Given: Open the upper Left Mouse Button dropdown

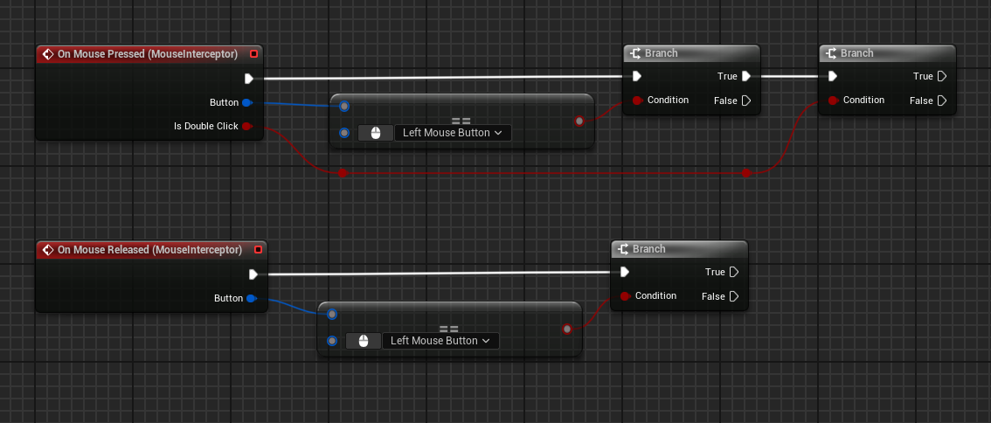Looking at the screenshot, I should coord(452,133).
